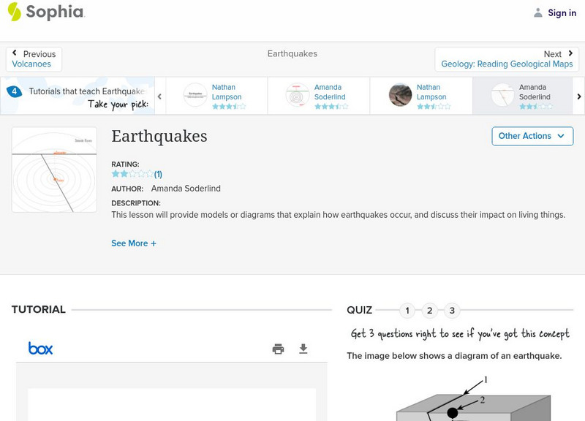Open the Earthquakes lesson thumbnail

(x=54, y=170)
